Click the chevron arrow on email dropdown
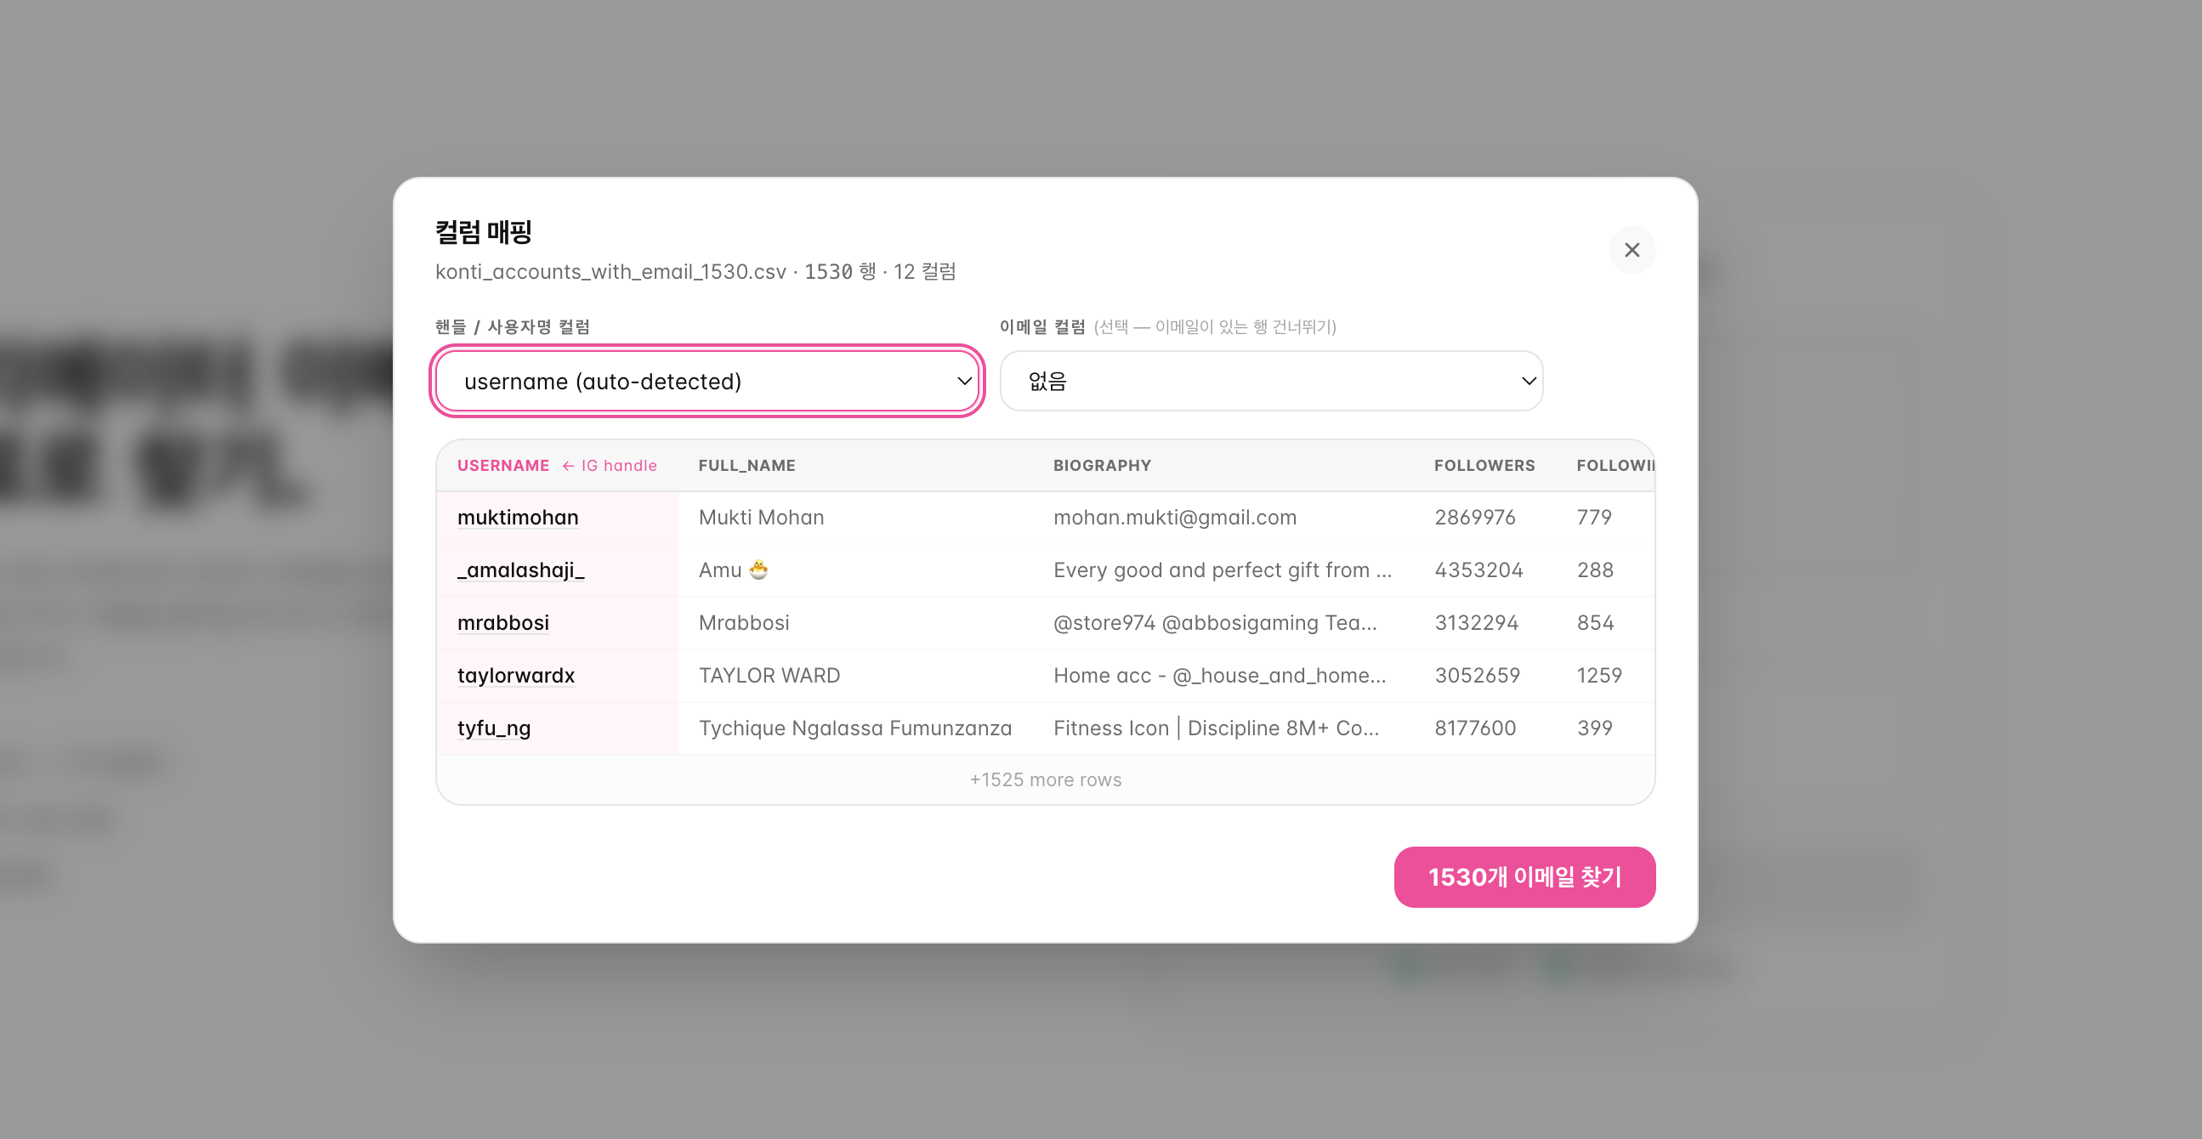2202x1139 pixels. (x=1529, y=381)
